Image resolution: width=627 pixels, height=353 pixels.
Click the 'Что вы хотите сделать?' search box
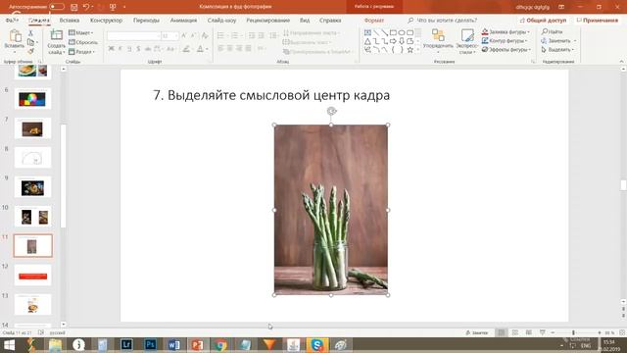coord(442,20)
